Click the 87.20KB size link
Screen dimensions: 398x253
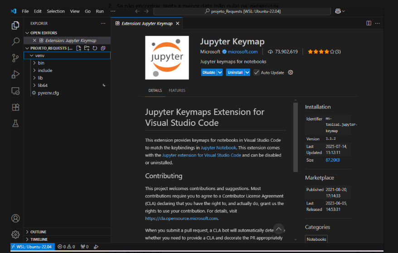333,160
